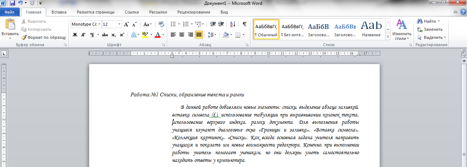Apply the subscript formatting icon
The width and height of the screenshot is (467, 167).
(x=114, y=35)
